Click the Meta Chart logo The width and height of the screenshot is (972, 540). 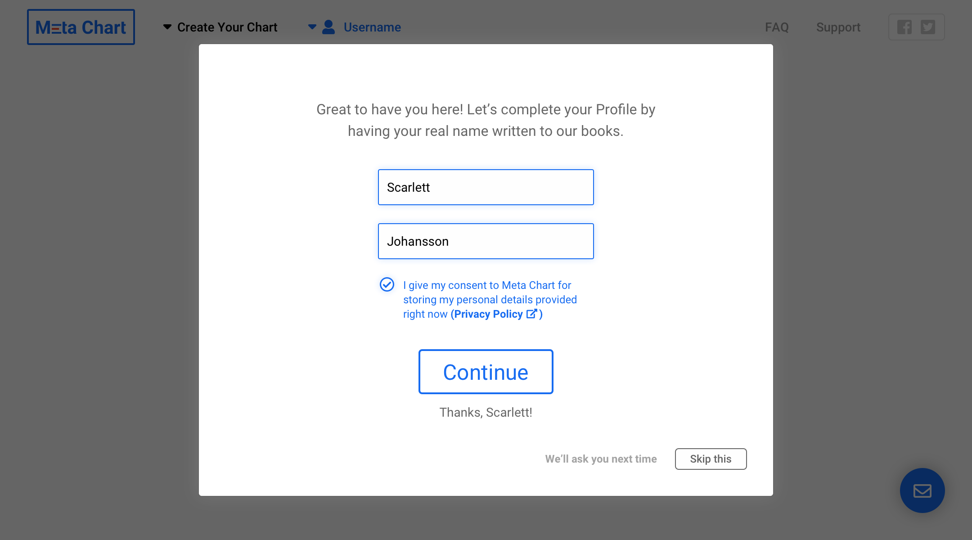point(81,27)
